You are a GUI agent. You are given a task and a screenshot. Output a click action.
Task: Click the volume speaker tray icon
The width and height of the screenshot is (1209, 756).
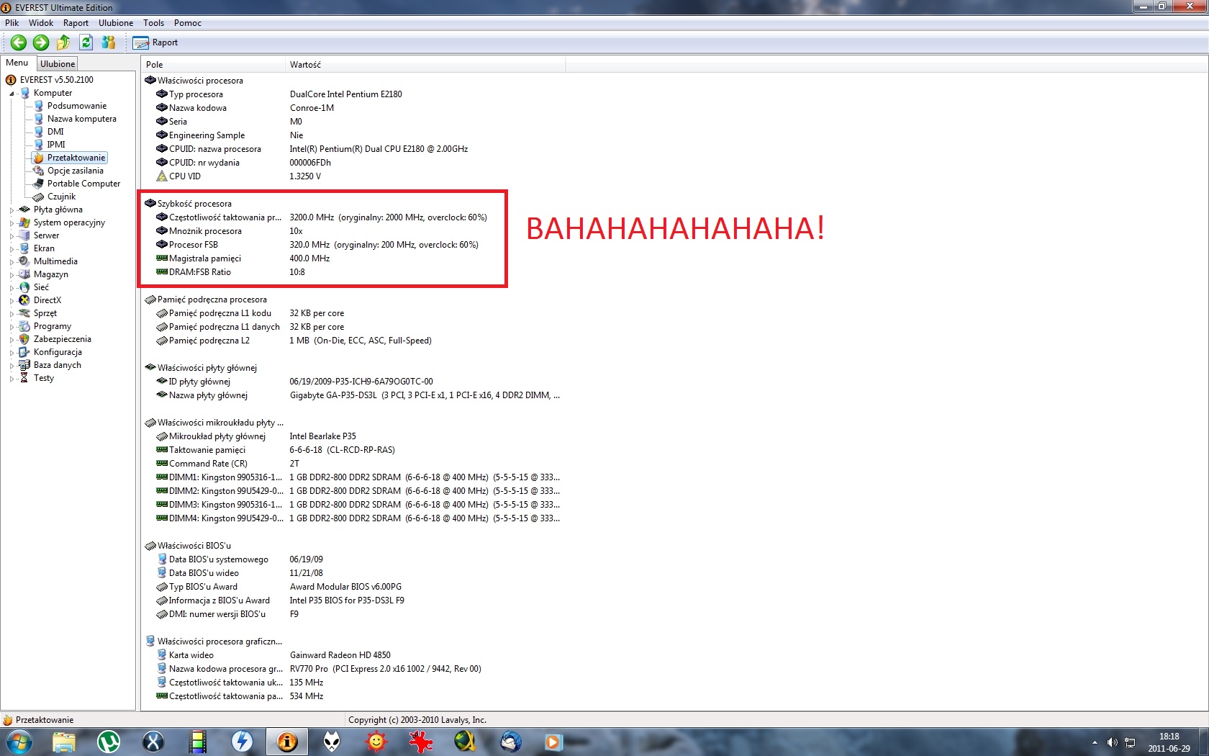[x=1113, y=742]
